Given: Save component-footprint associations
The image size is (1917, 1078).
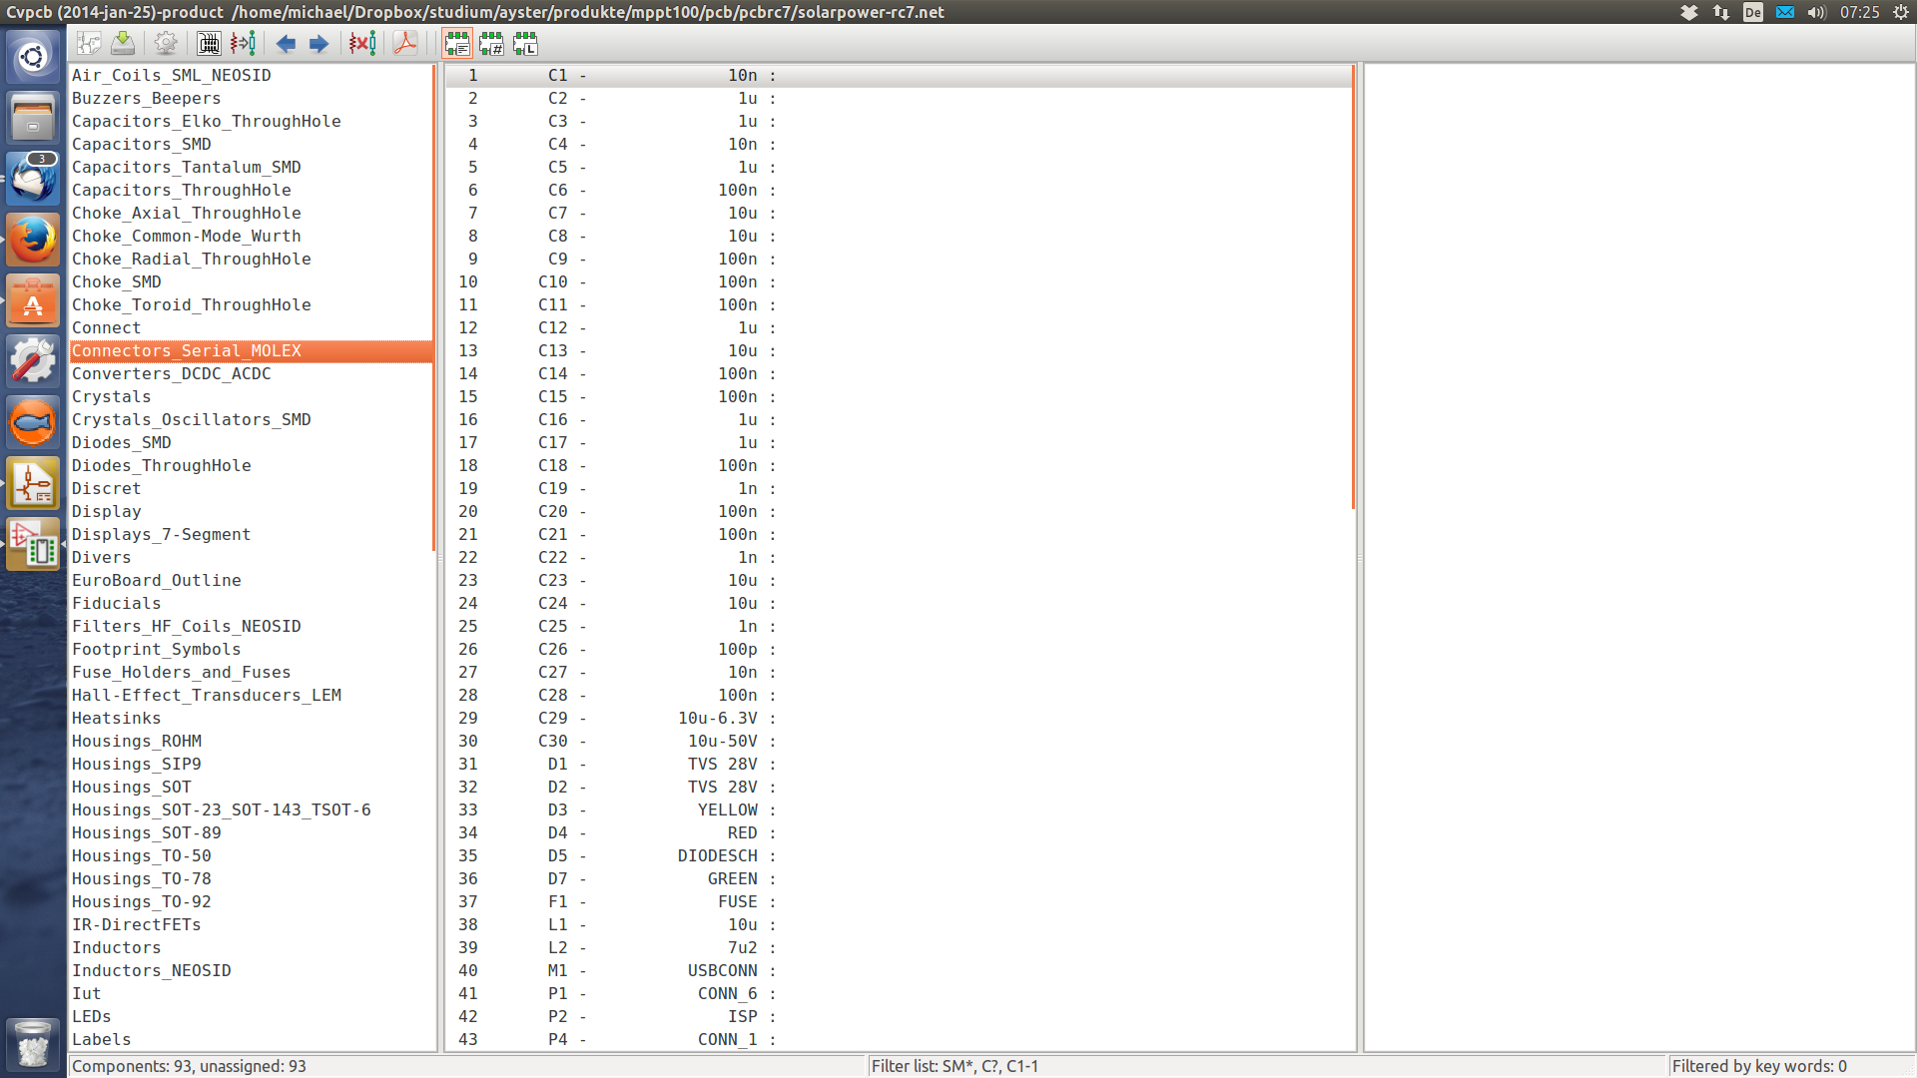Looking at the screenshot, I should [x=123, y=43].
